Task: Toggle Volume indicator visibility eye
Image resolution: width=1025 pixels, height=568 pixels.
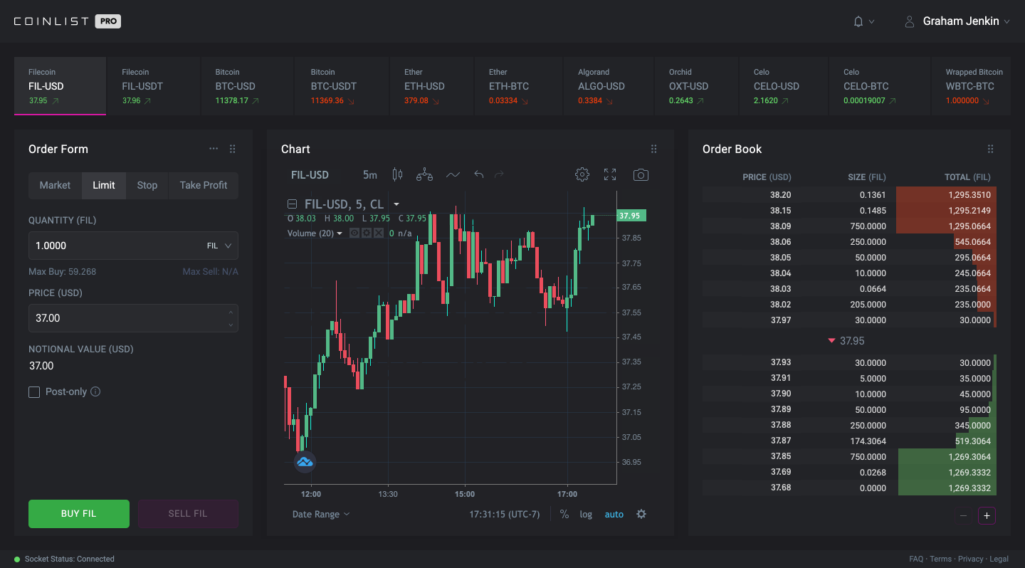Action: pyautogui.click(x=354, y=233)
